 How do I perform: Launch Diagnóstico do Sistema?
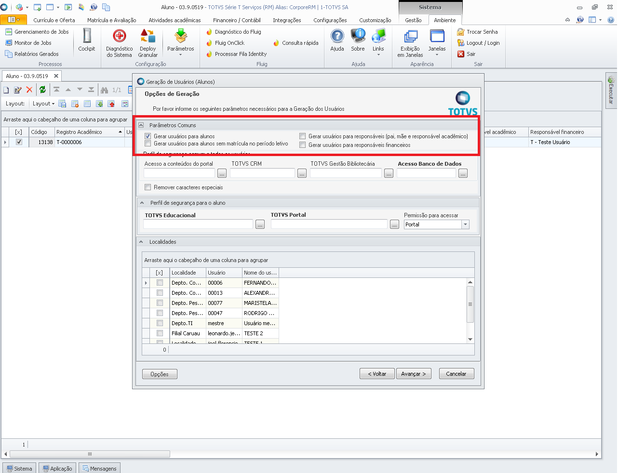119,43
